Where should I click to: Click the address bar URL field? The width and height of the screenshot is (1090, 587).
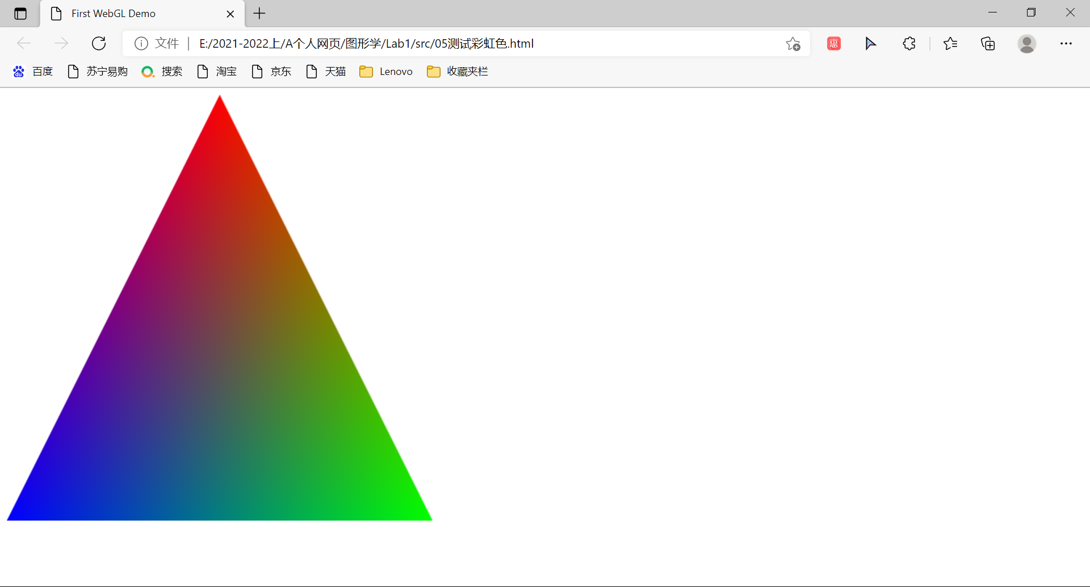454,44
